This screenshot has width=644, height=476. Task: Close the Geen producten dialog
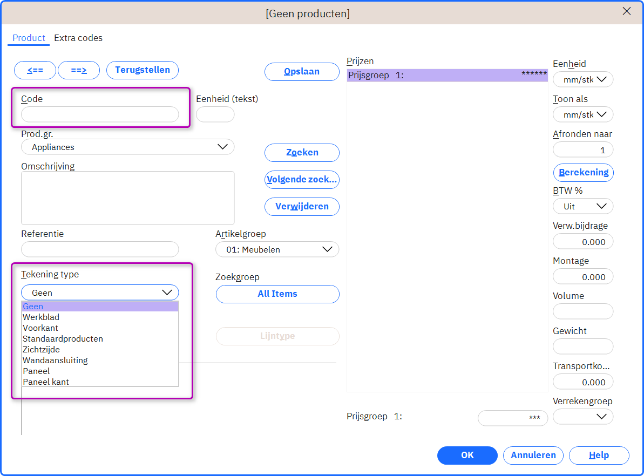626,11
